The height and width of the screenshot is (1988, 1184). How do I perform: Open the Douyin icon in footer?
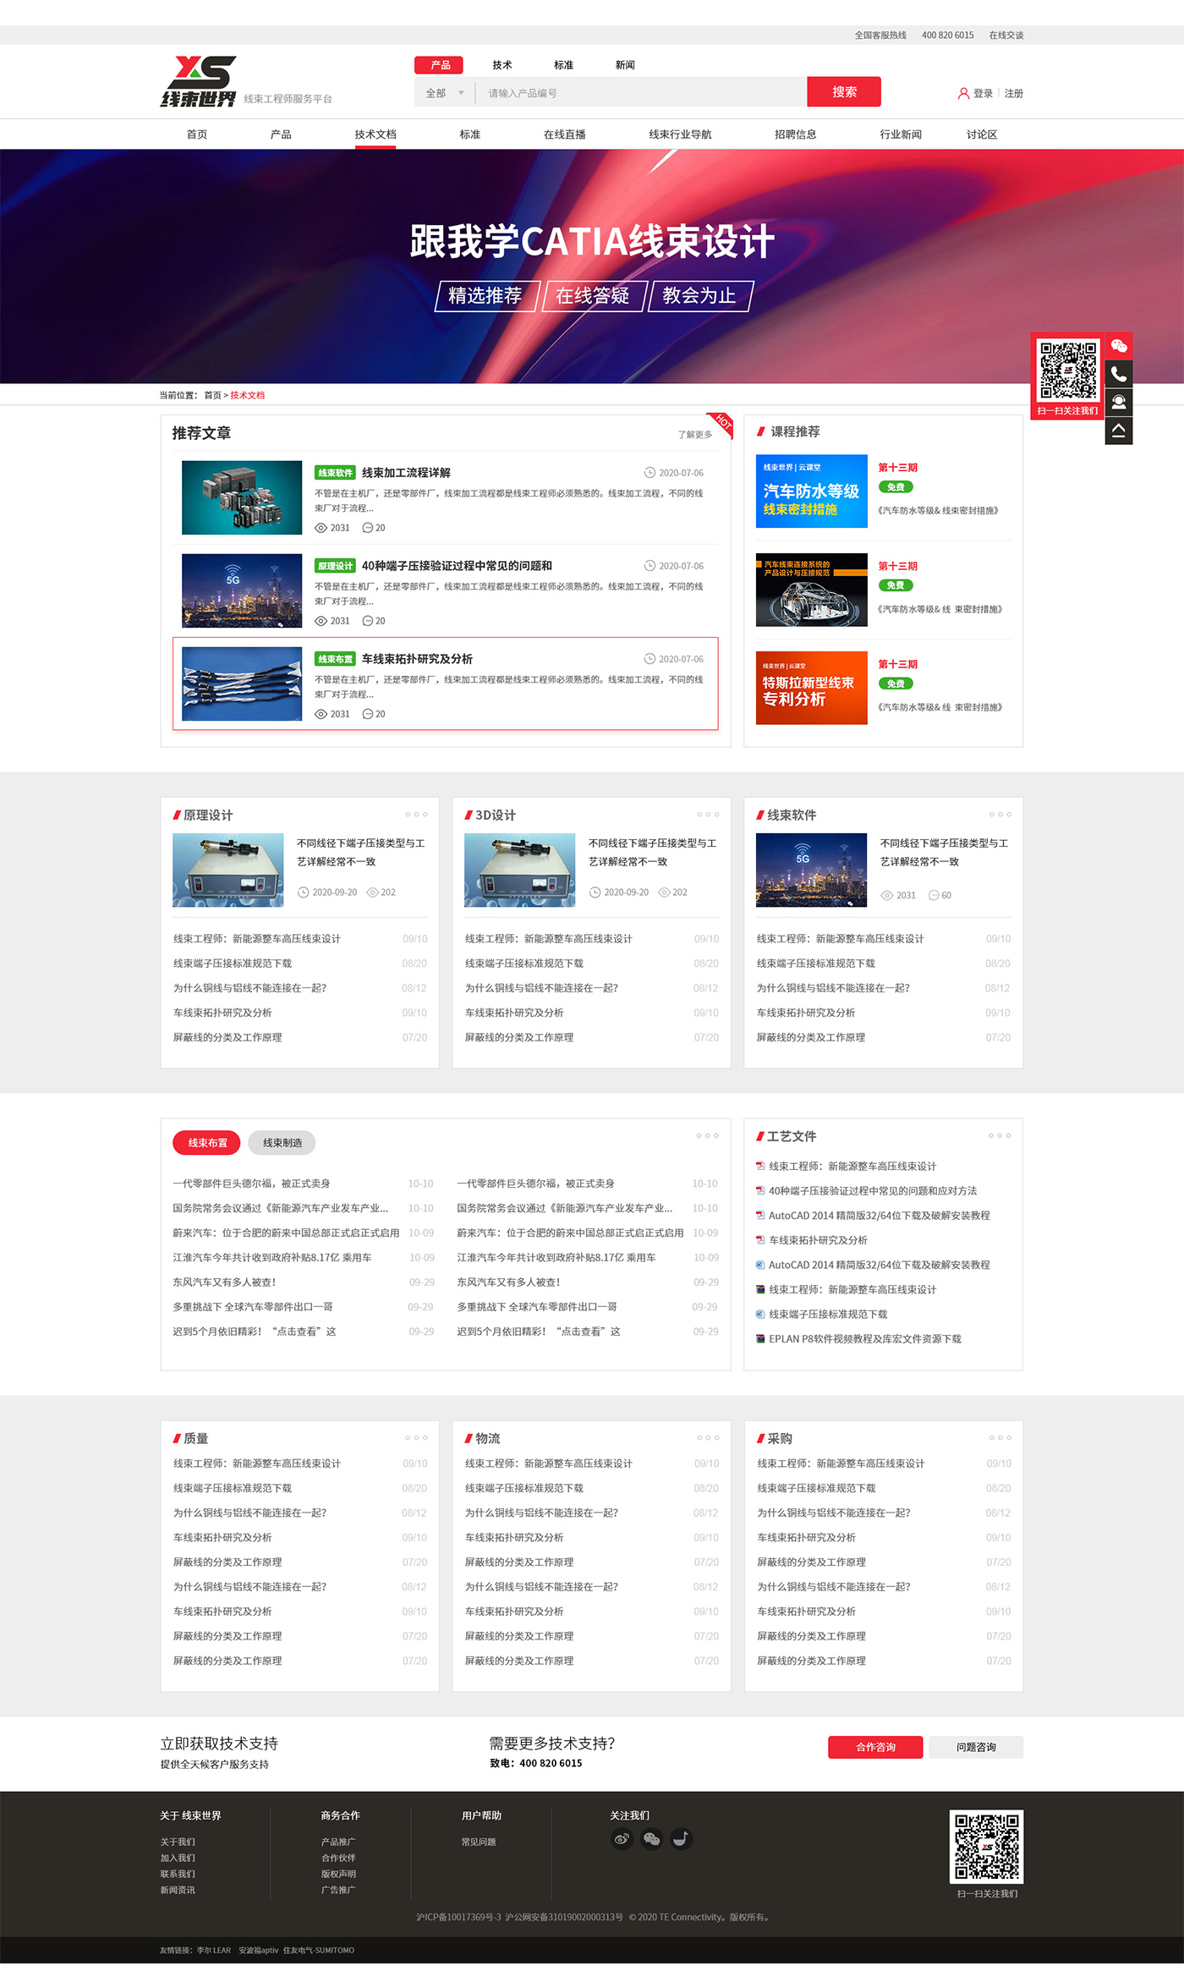(681, 1838)
